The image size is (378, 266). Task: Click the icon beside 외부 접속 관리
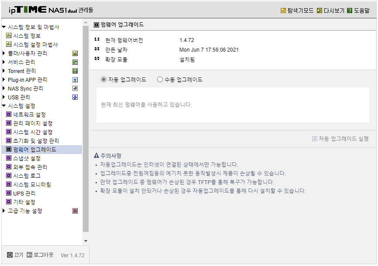(x=9, y=167)
